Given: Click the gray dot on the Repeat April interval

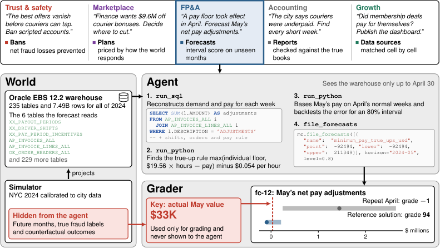Looking at the screenshot, I should (x=339, y=209).
